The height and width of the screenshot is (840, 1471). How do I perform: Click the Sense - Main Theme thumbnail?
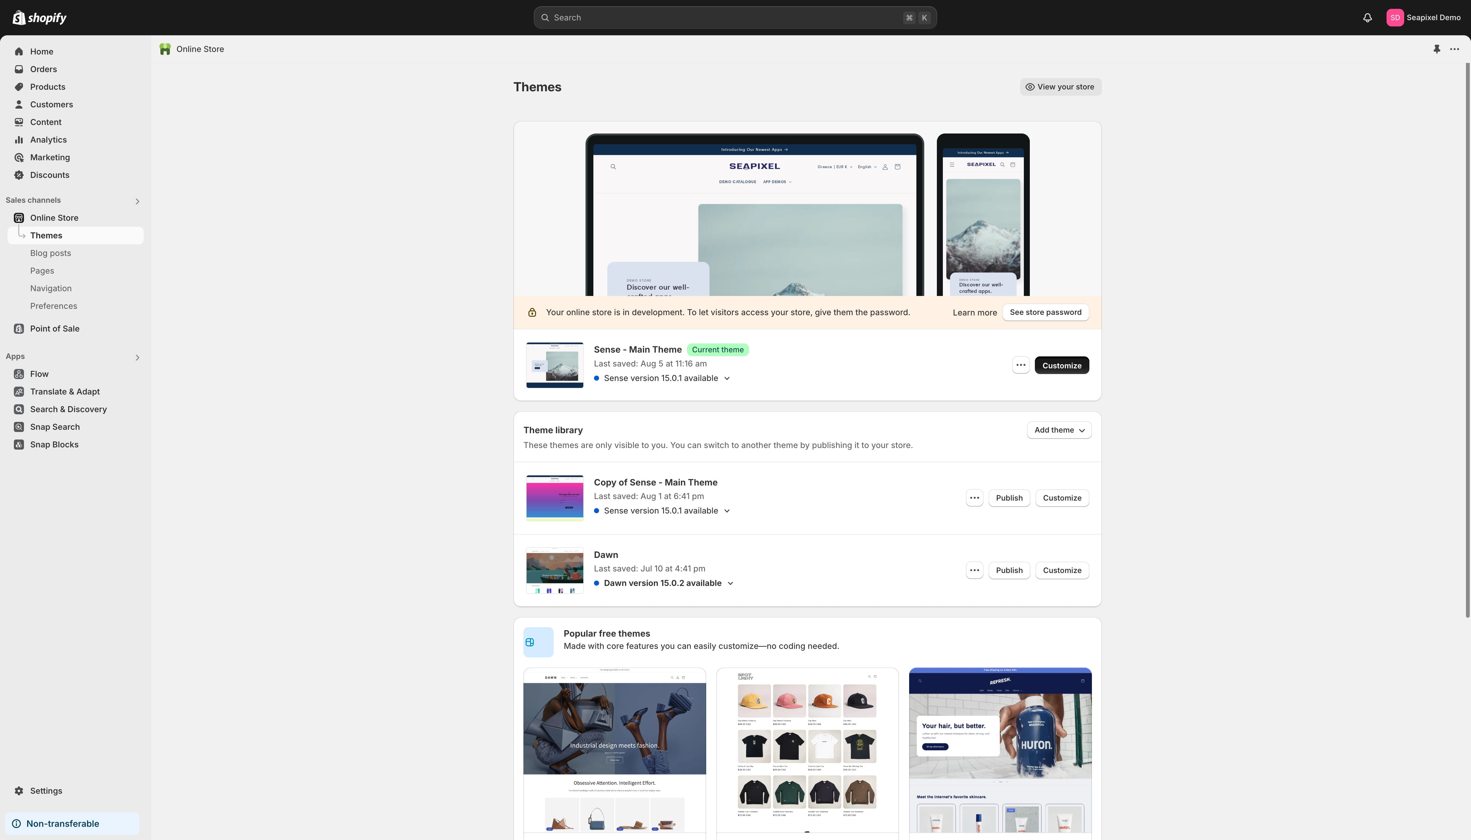tap(554, 365)
